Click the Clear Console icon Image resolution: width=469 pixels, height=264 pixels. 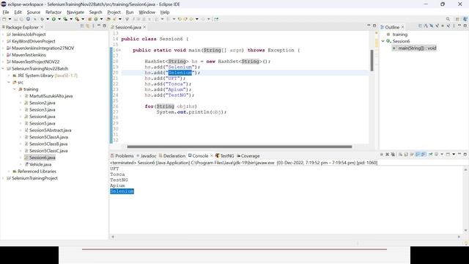pyautogui.click(x=400, y=155)
